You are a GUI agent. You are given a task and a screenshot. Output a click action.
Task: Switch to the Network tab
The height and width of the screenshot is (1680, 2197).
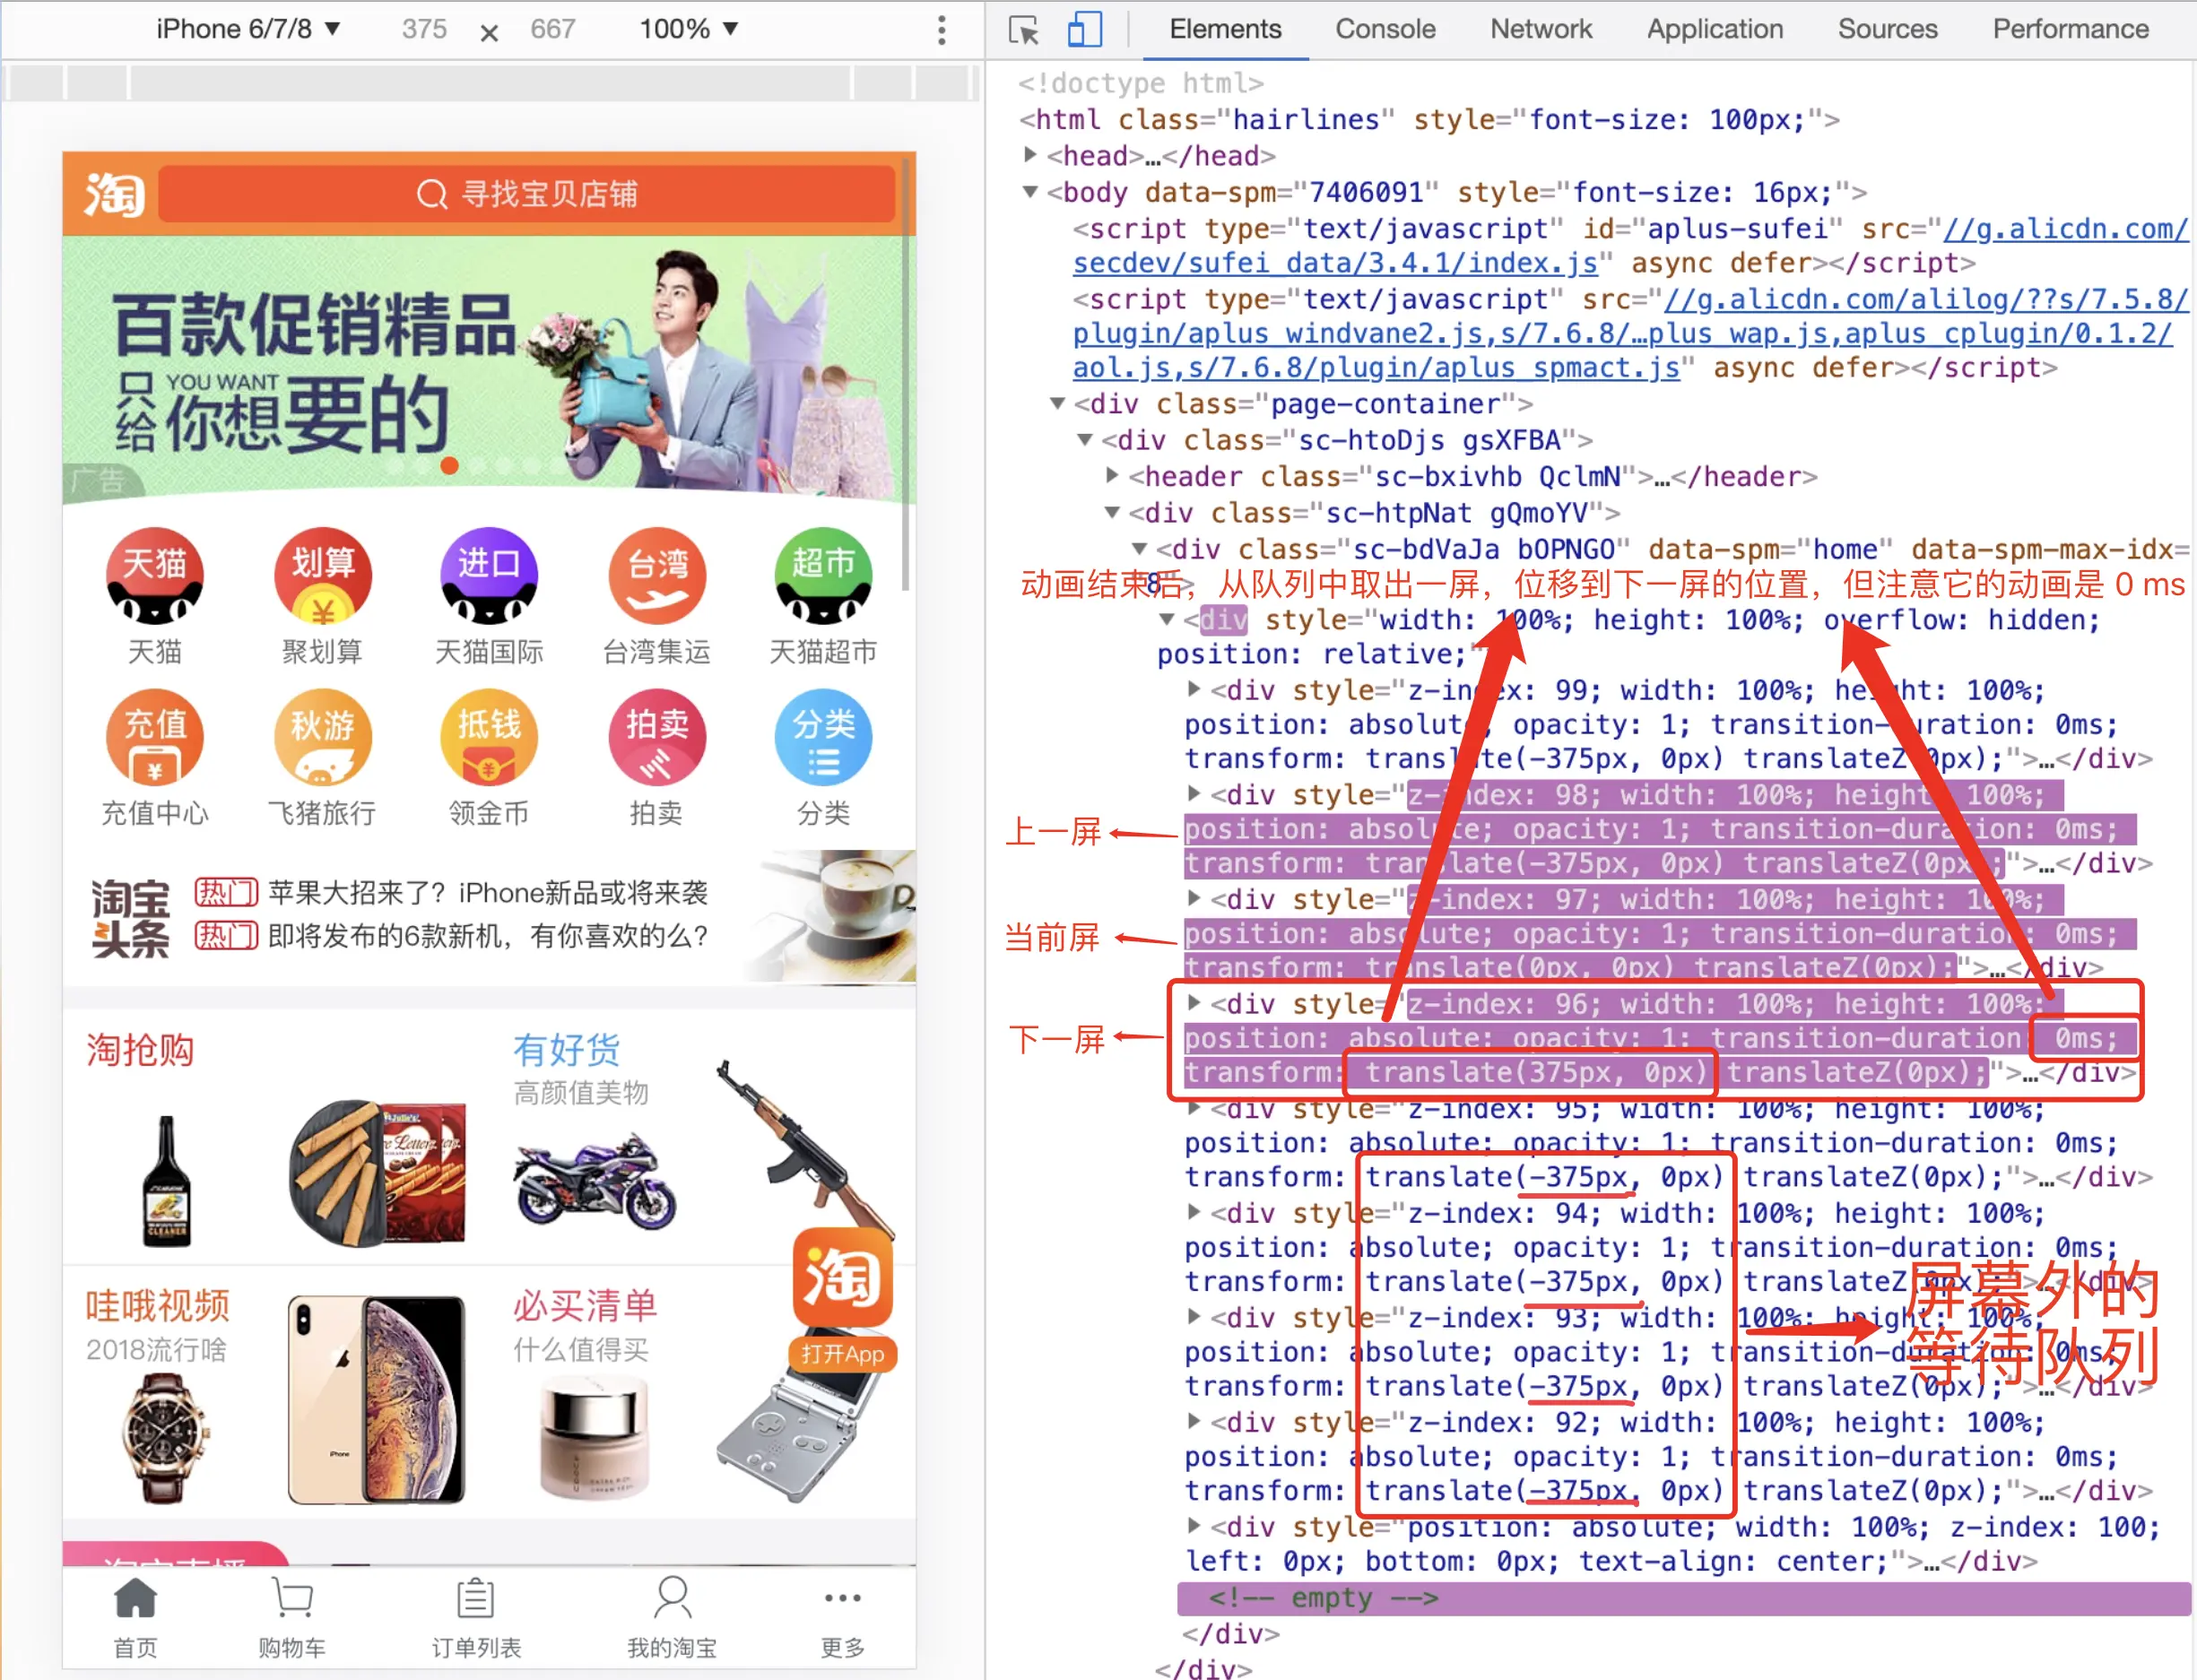[1540, 29]
